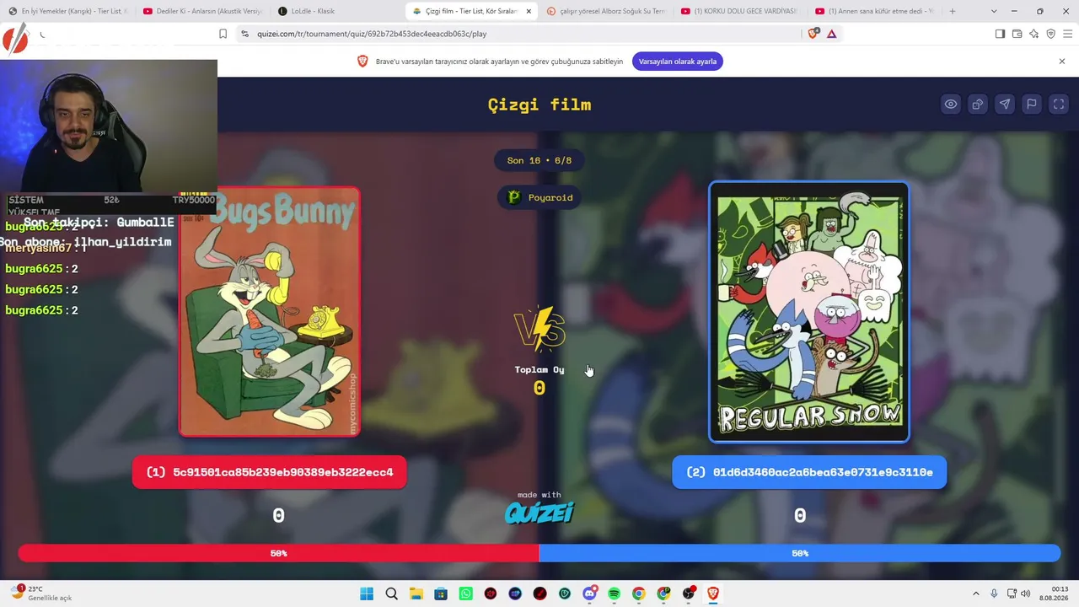The height and width of the screenshot is (607, 1079).
Task: Switch to 'Dediler Ki - Anlarsın' tab
Action: [202, 11]
